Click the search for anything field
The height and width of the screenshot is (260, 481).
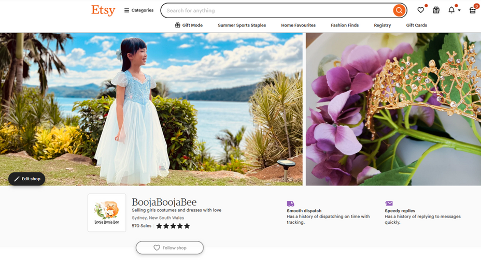click(277, 10)
